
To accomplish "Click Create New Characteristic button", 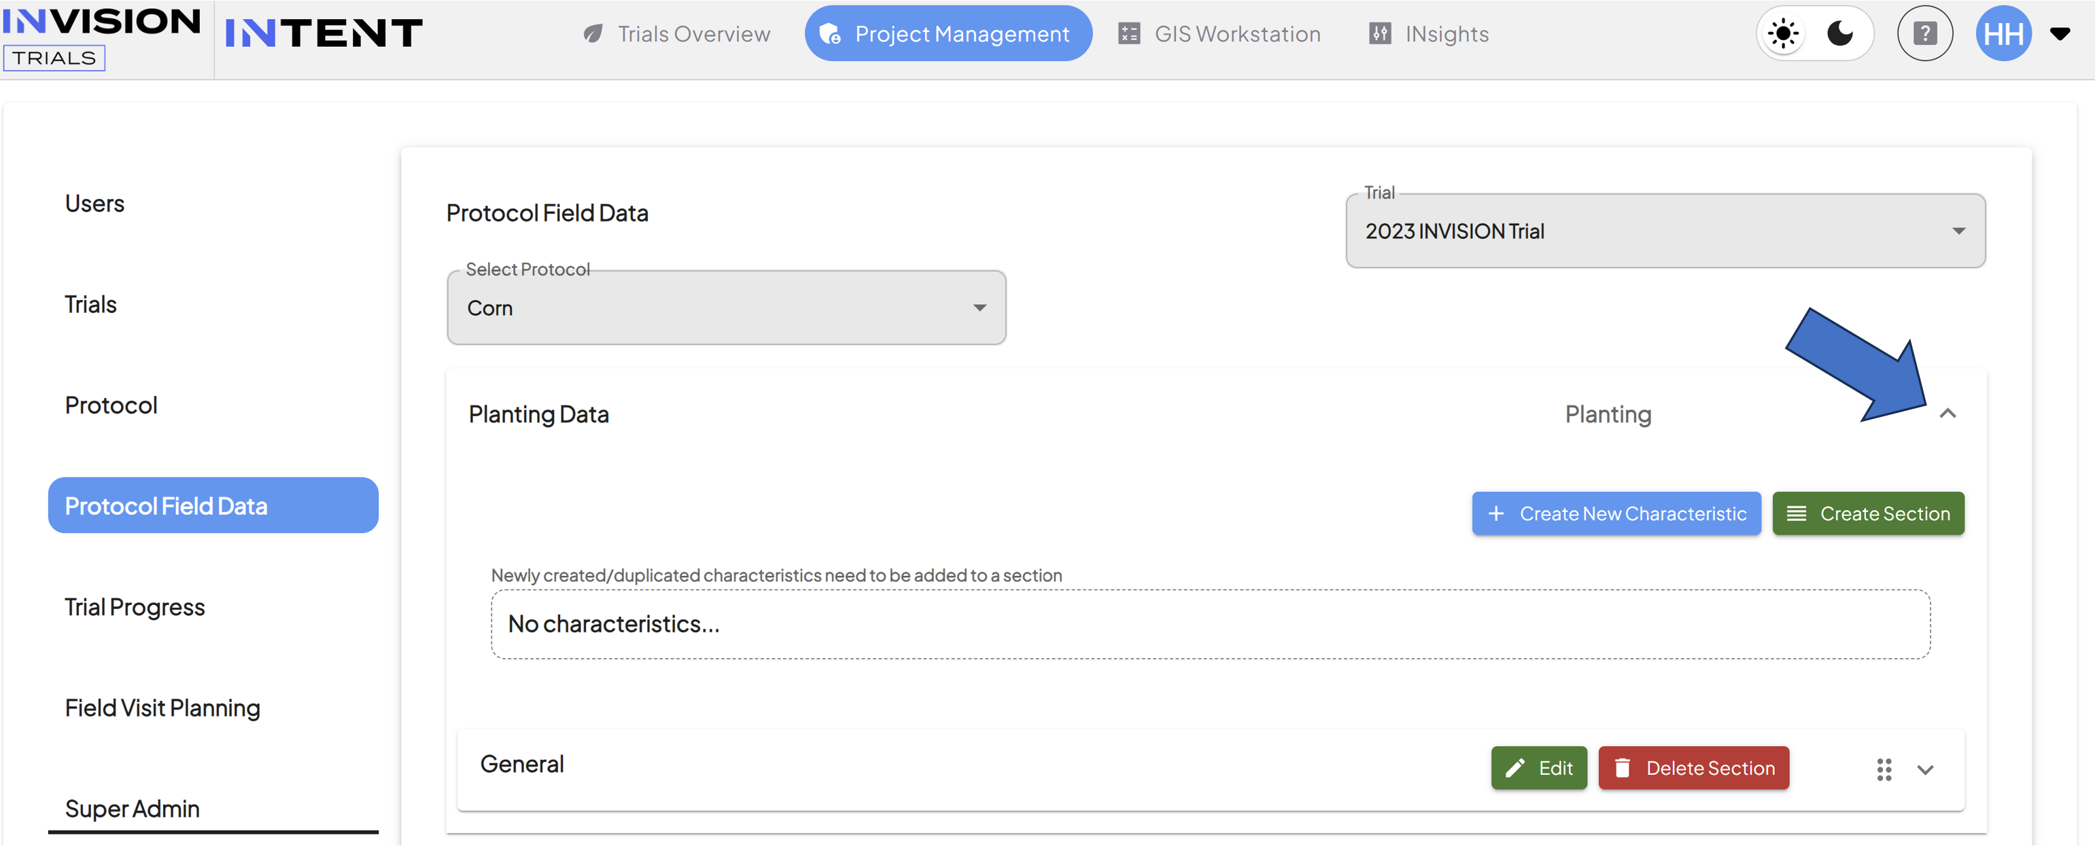I will pos(1616,513).
